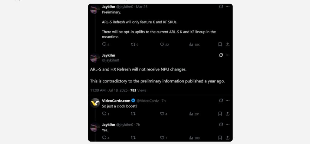
Task: Share the Jaykihn 'Yes.' reply
Action: 228,138
